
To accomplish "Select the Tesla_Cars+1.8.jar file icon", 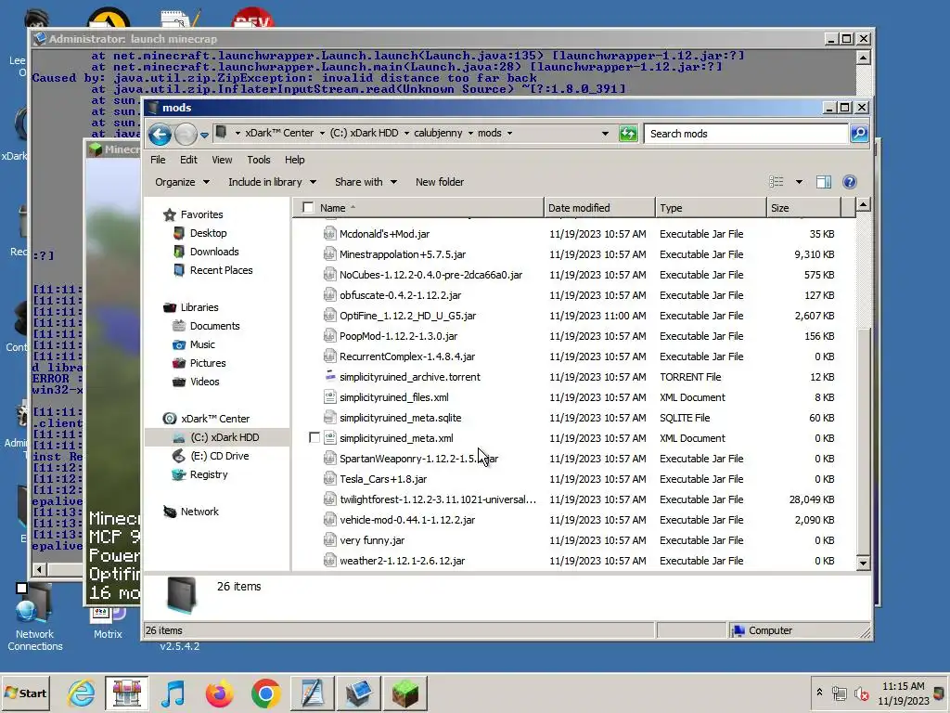I will click(x=329, y=479).
